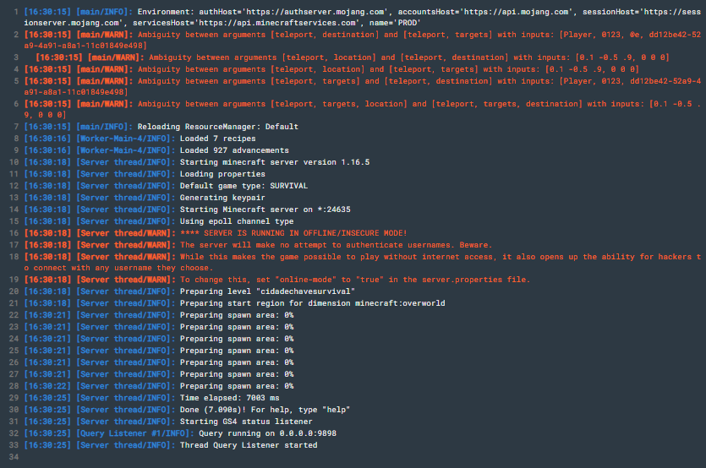Screen dimensions: 706x468
Task: Click 'Starting minecraft server version 1.16.5' text
Action: pos(275,162)
